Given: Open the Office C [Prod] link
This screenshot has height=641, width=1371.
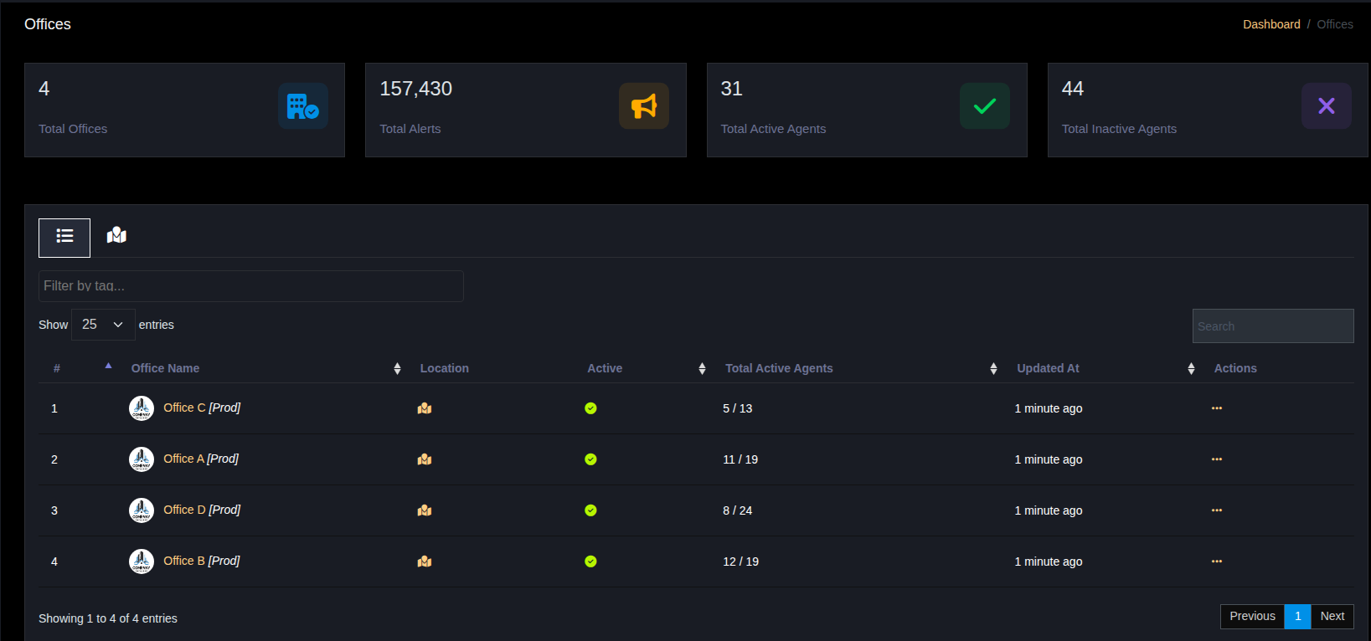Looking at the screenshot, I should [202, 408].
